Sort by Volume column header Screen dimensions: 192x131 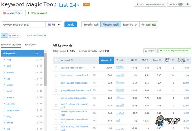pos(106,60)
